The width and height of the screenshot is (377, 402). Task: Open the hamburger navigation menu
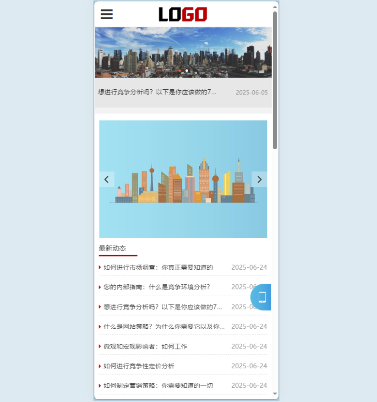(x=106, y=14)
